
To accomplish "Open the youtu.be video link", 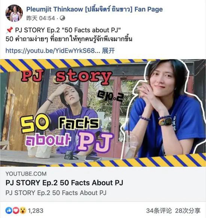I will click(x=53, y=50).
